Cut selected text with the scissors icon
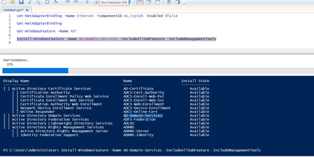This screenshot has width=314, height=157. click(30, 2)
